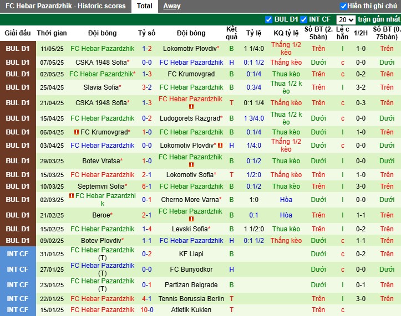Screen dimensions: 401x316
Task: Toggle the BUL D1 filter checkbox
Action: click(x=268, y=20)
